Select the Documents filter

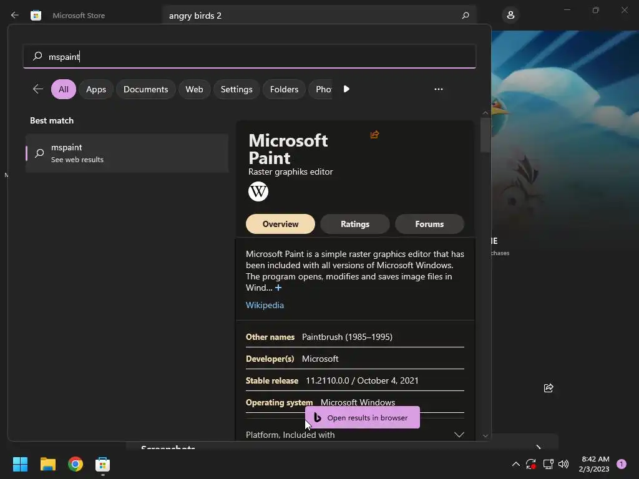[x=145, y=89]
